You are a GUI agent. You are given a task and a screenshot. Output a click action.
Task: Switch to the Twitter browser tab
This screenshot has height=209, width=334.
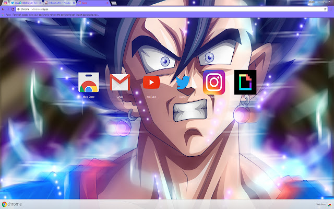23,3
